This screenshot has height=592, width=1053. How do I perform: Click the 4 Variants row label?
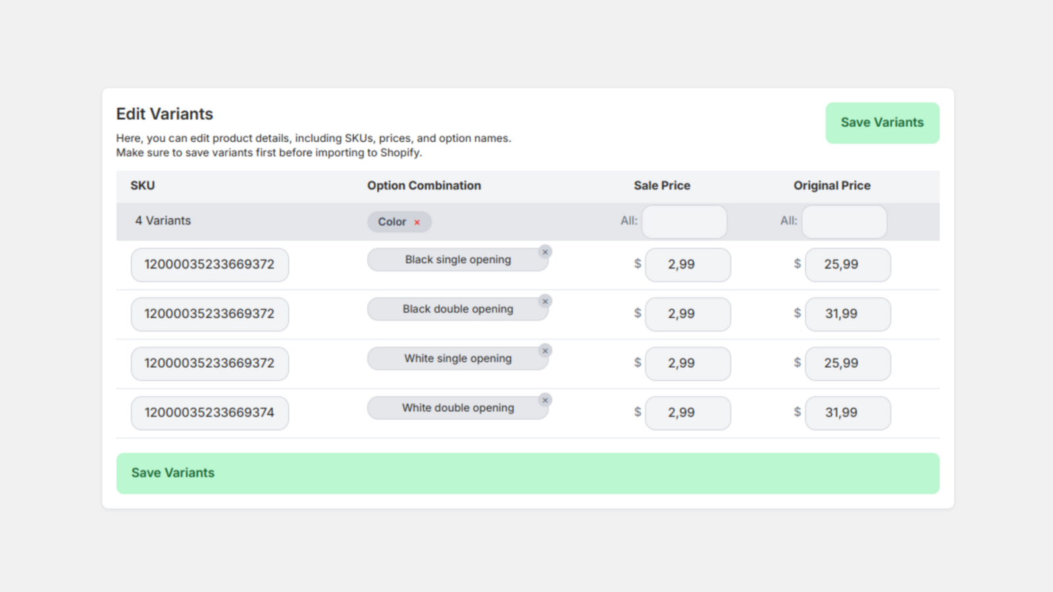click(x=163, y=221)
